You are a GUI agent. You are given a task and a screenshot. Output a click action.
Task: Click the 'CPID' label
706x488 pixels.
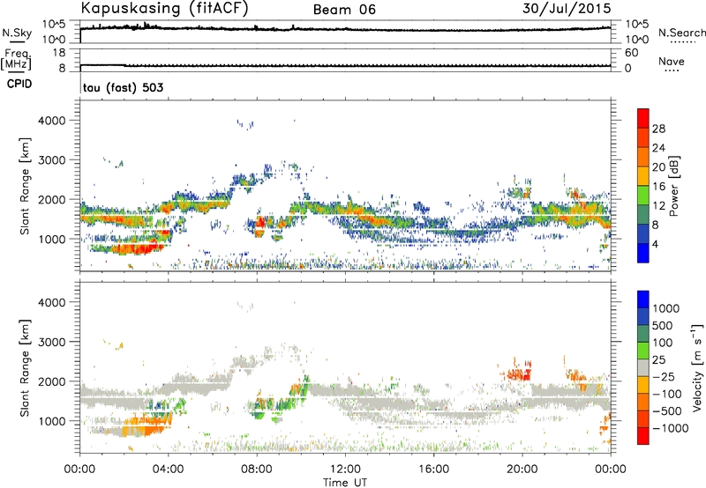click(19, 84)
